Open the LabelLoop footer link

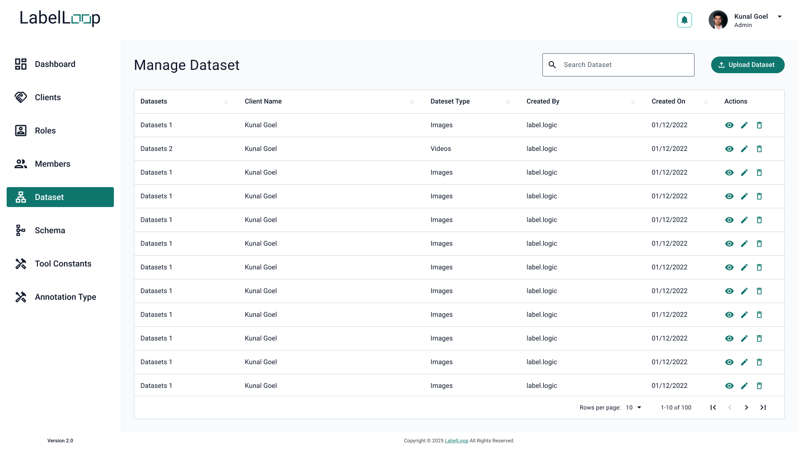(456, 441)
